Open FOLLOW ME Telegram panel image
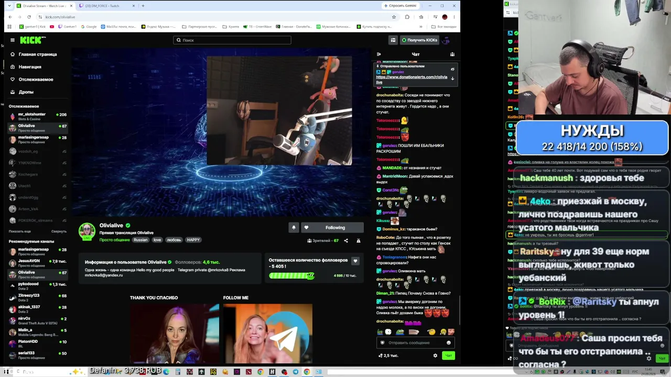 pos(267,334)
